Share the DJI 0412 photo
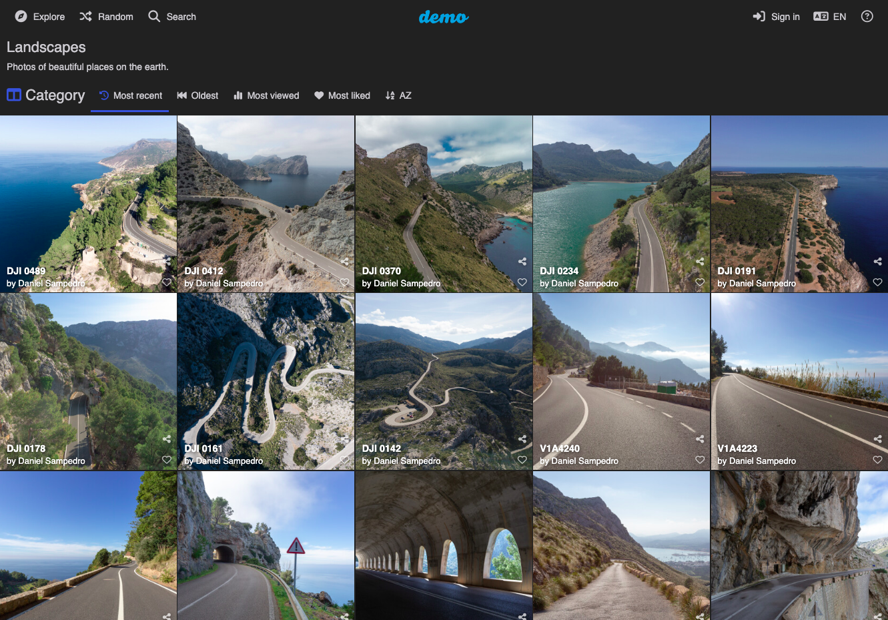 coord(345,262)
